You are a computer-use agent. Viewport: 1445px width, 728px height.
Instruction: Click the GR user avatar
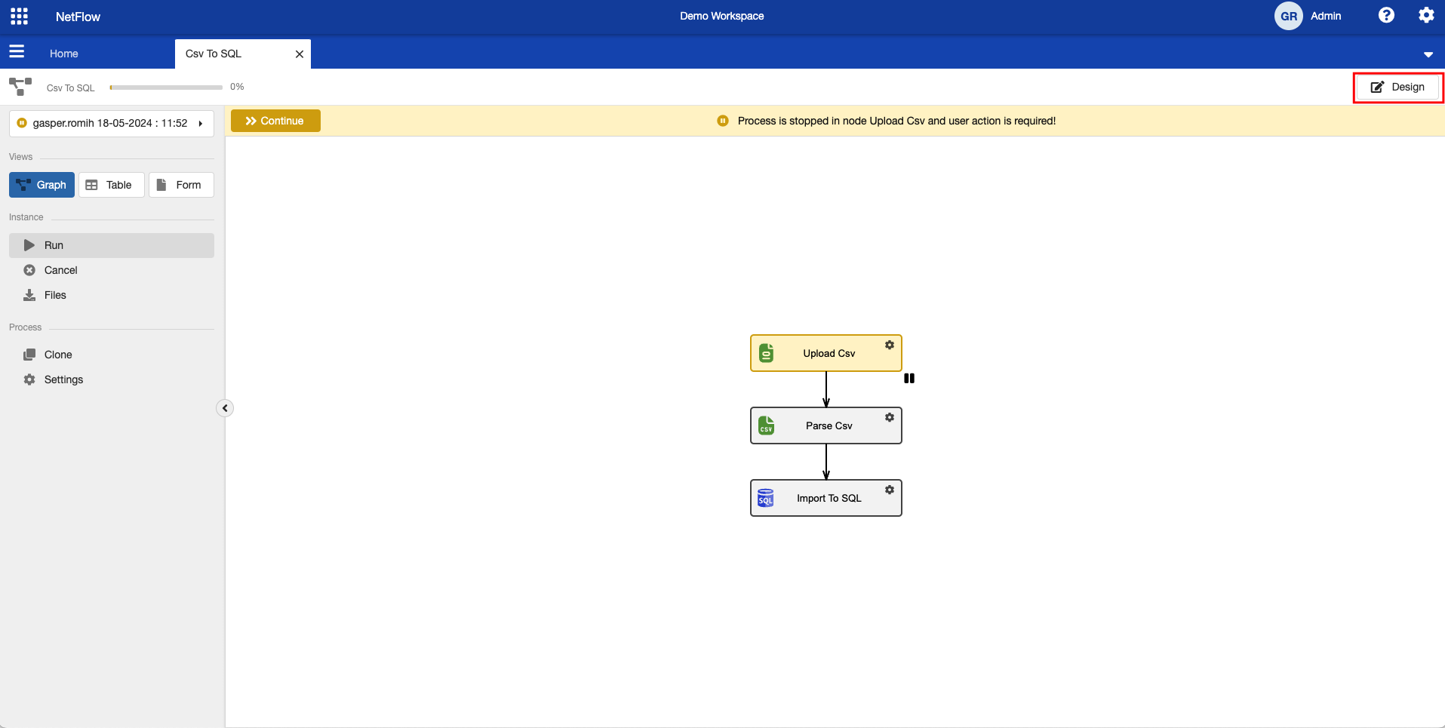[x=1288, y=16]
